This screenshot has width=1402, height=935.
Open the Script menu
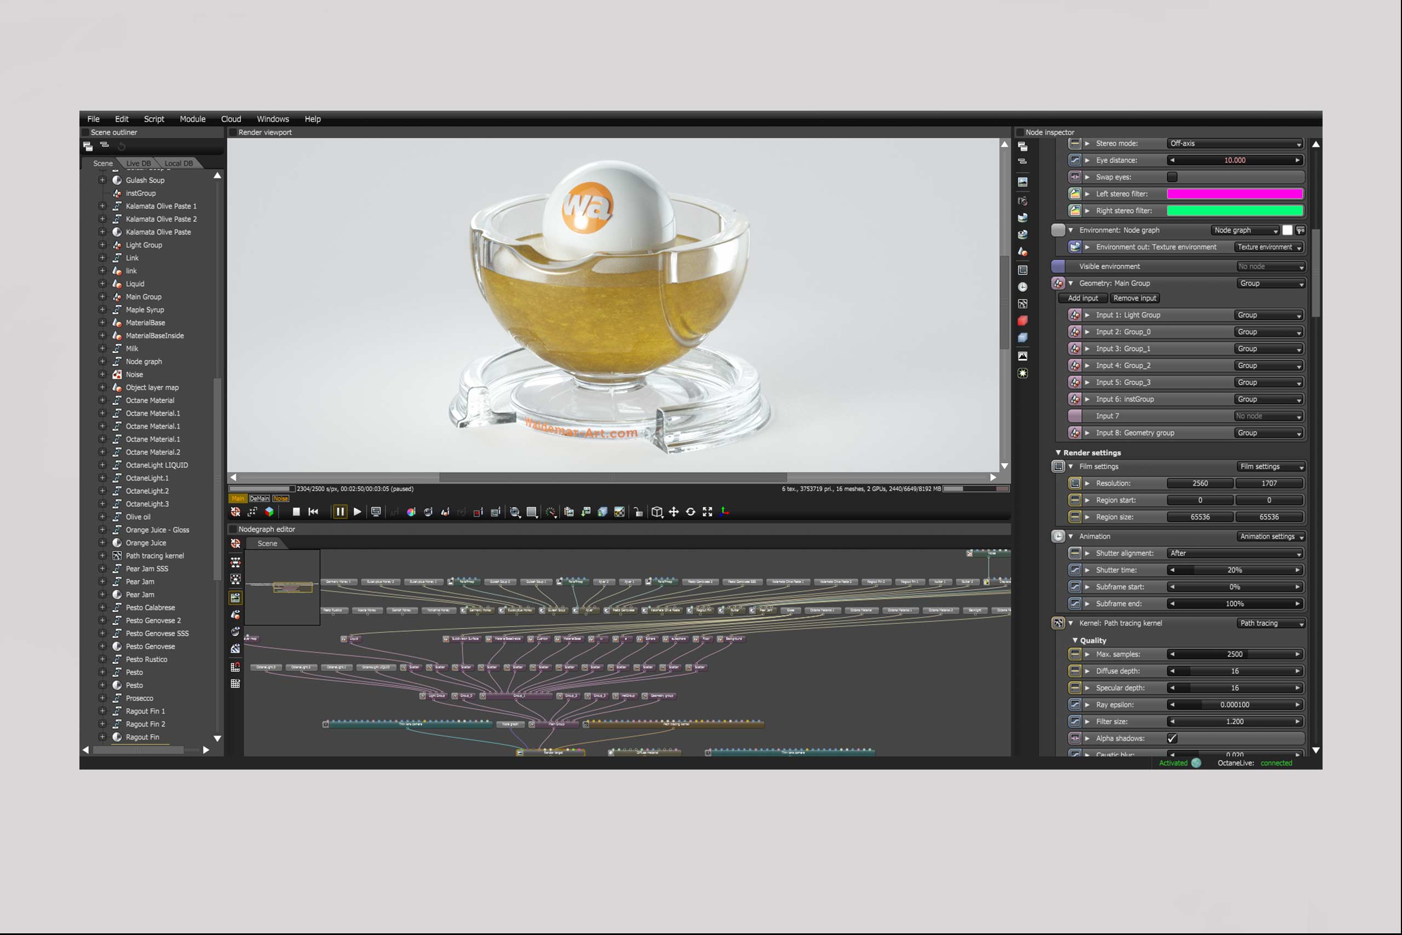(x=154, y=119)
